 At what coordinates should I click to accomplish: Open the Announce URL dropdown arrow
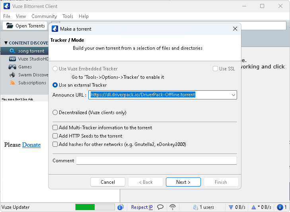[x=233, y=95]
